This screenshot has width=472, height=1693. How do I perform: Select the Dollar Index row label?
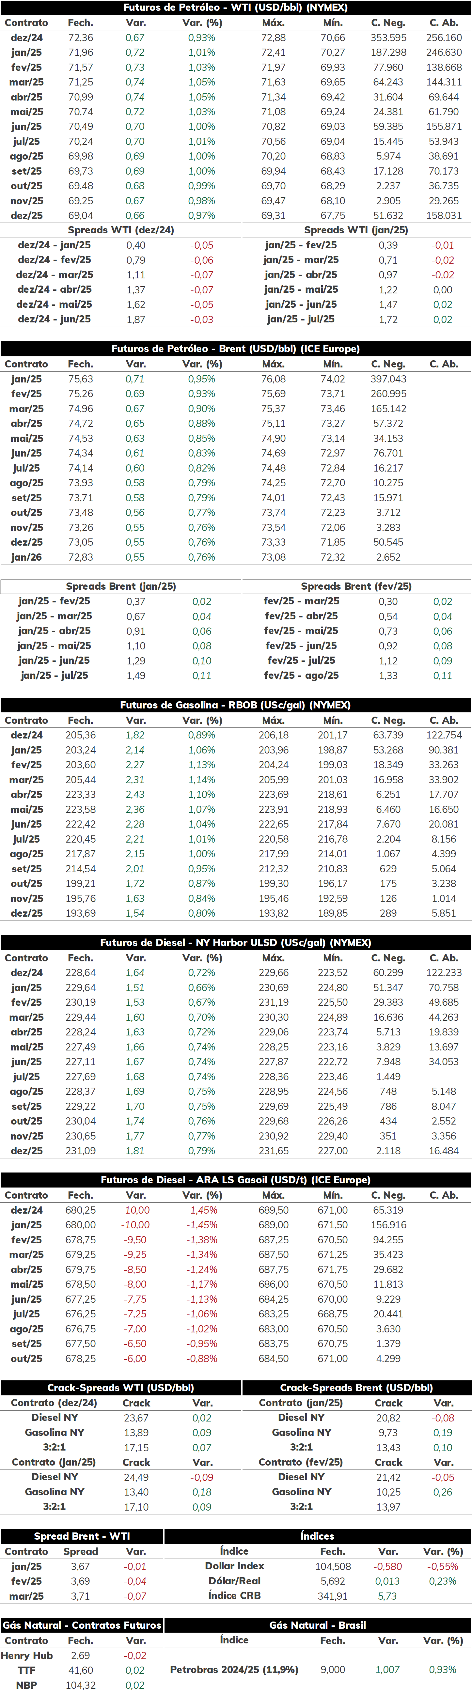pos(235,1566)
